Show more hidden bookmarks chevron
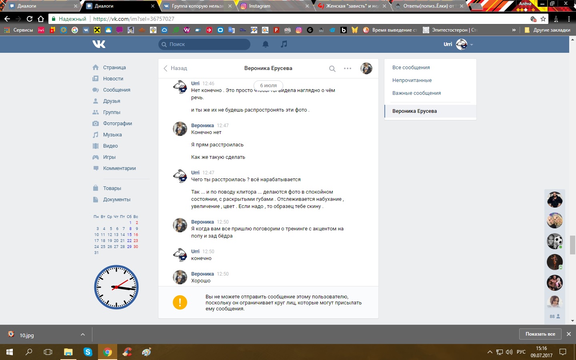Screen dimensions: 576x360 (x=514, y=30)
